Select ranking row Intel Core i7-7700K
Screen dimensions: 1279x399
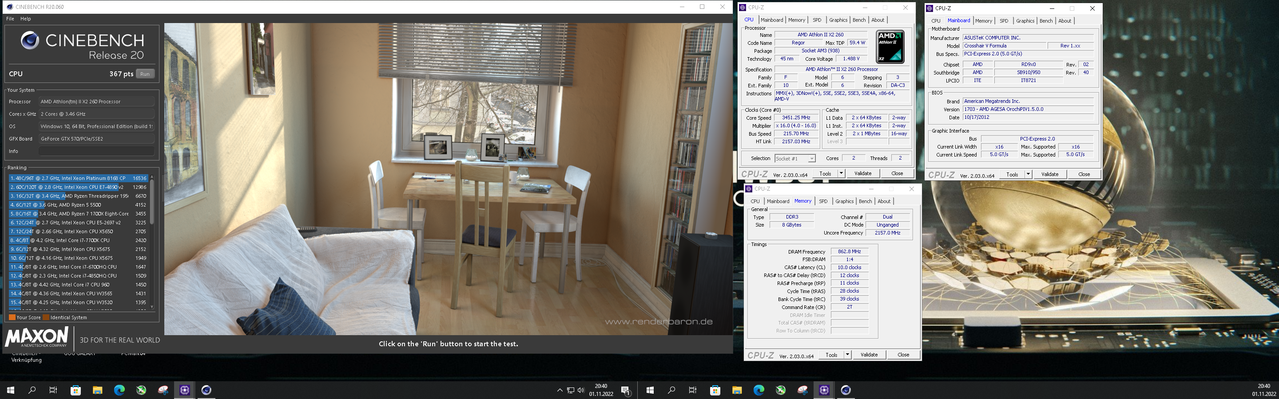pos(79,240)
